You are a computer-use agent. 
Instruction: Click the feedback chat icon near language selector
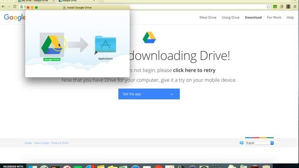pos(242,143)
